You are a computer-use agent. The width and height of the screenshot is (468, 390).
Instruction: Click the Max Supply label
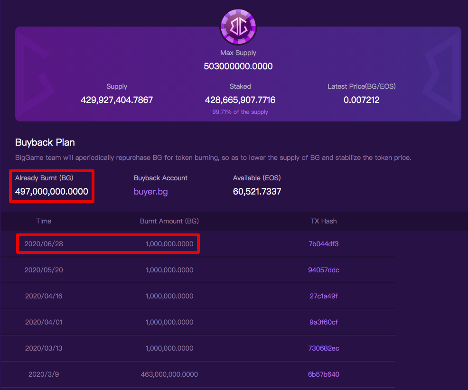238,53
